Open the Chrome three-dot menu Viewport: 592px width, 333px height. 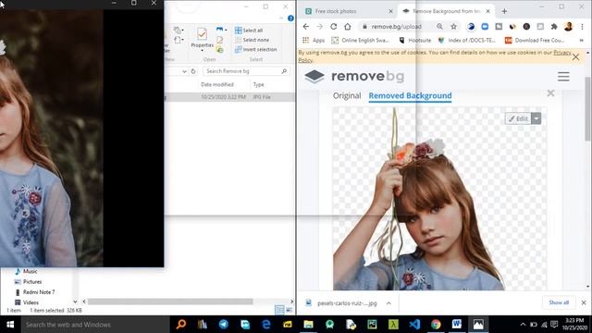(582, 27)
